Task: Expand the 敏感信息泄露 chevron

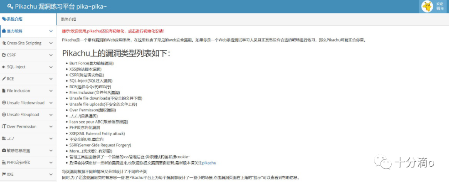Action: click(x=51, y=150)
